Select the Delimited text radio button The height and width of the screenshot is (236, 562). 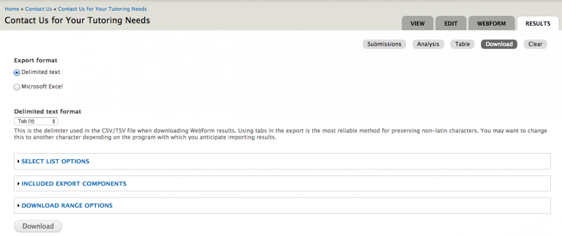point(17,73)
